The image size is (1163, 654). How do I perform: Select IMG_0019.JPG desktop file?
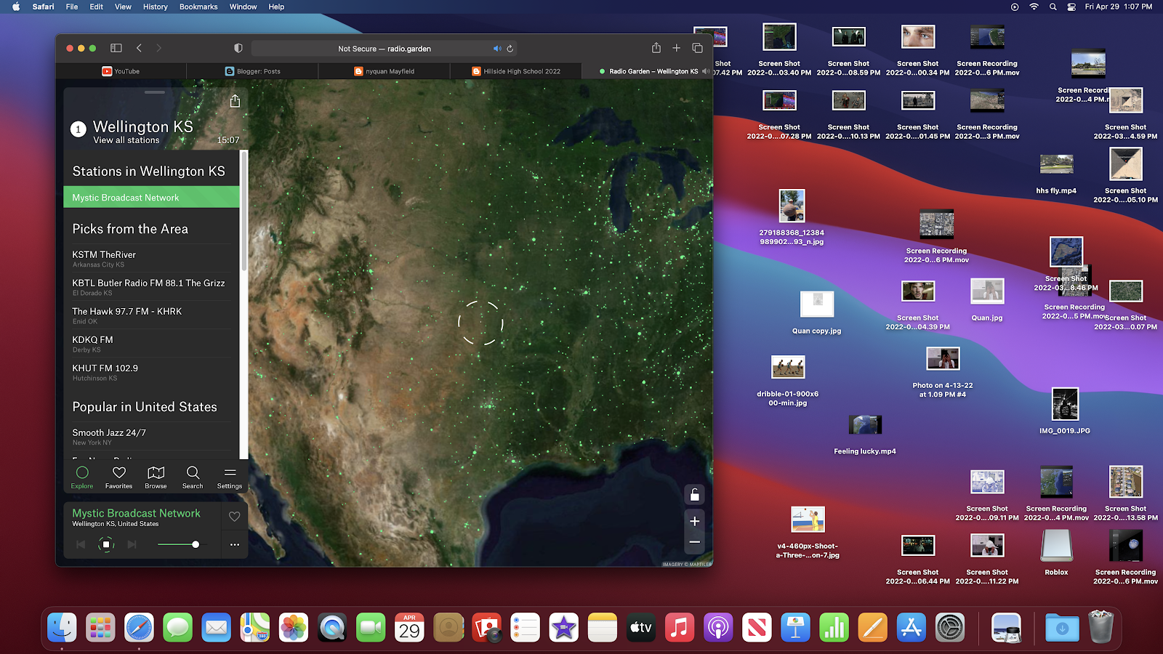point(1065,411)
